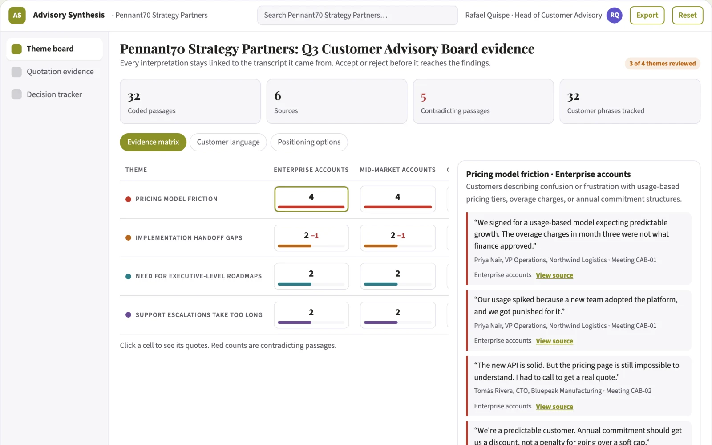Click the Export button
Image resolution: width=712 pixels, height=445 pixels.
coord(647,15)
